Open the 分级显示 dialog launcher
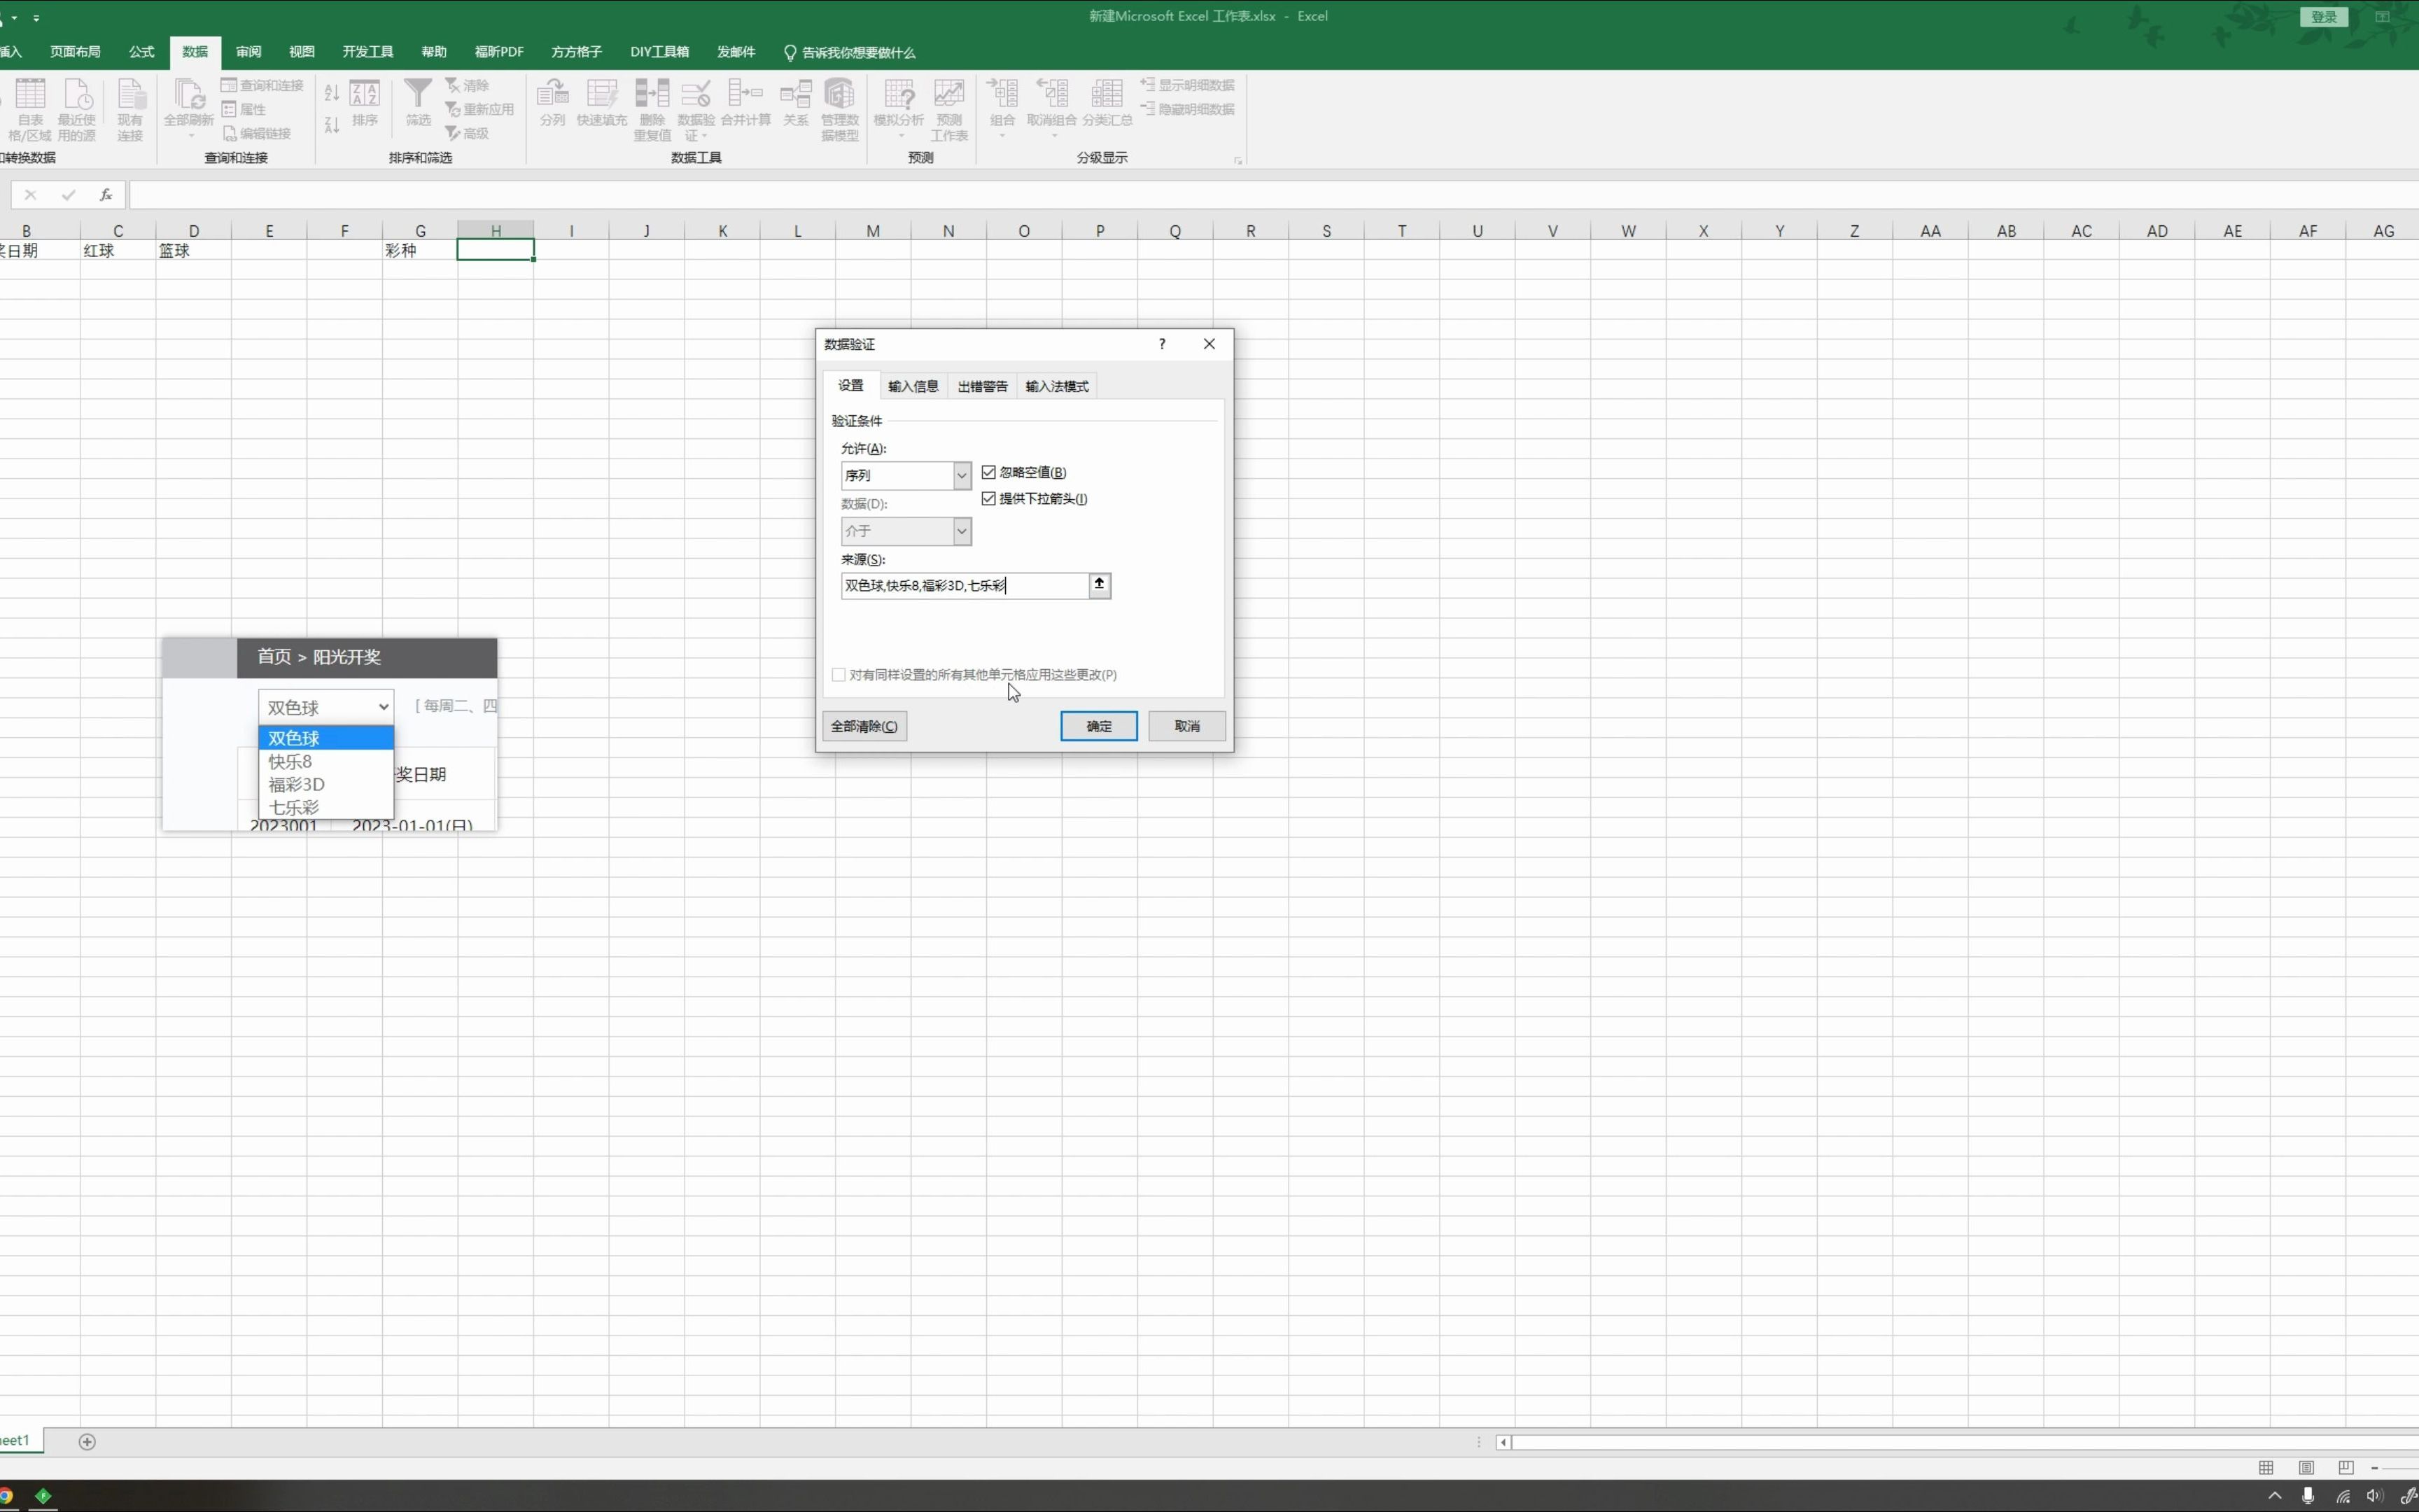The image size is (2419, 1512). click(x=1237, y=160)
